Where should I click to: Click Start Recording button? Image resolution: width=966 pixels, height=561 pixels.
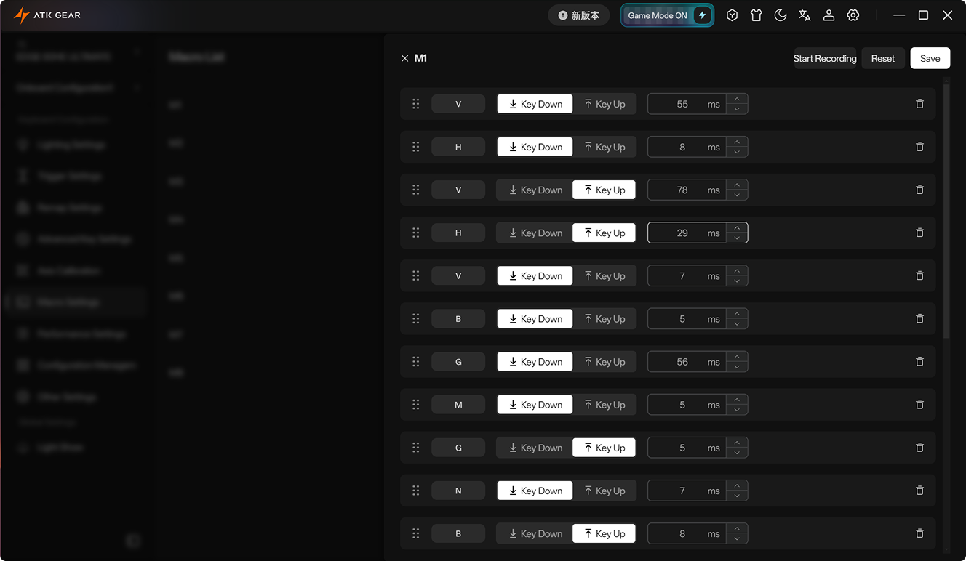point(824,58)
